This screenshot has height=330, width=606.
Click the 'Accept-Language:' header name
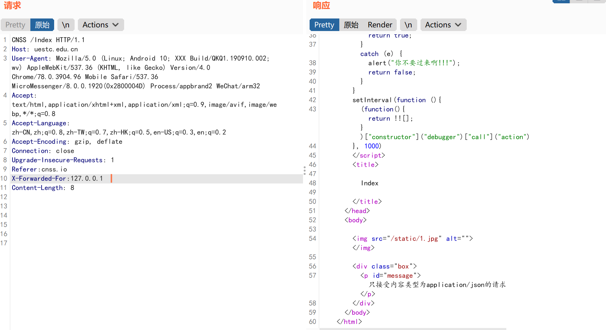[41, 123]
